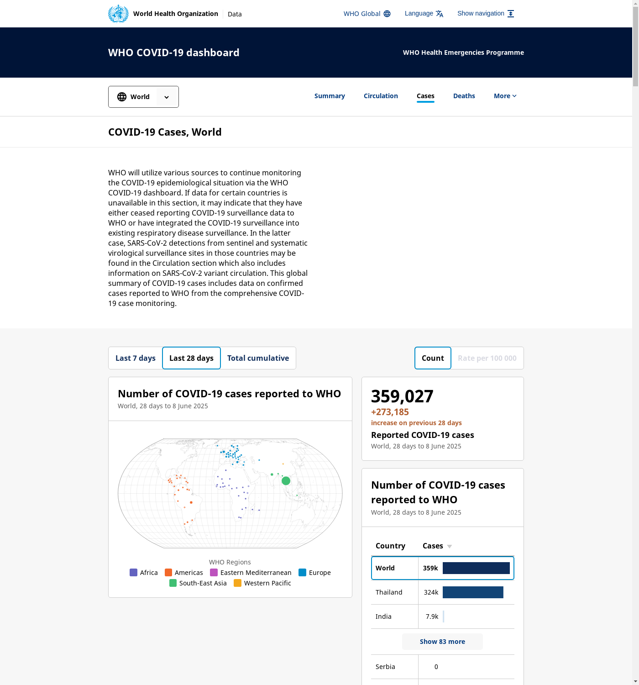Click the Country column header
639x685 pixels.
[390, 546]
